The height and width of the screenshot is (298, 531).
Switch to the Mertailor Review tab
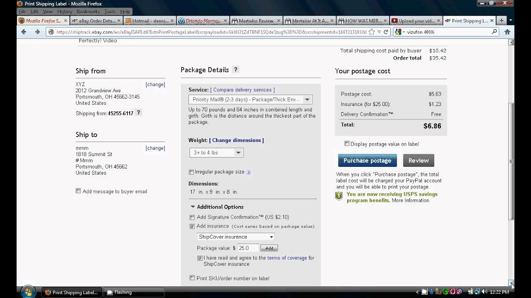256,21
